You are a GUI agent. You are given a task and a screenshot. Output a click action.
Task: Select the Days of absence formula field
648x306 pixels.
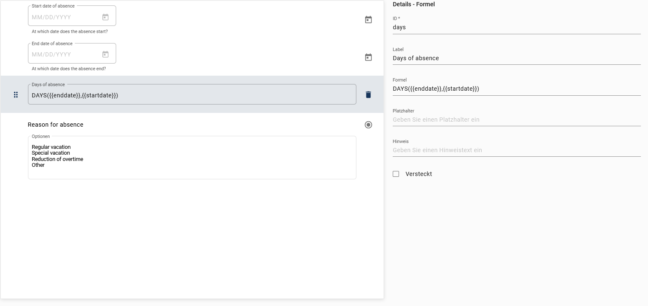pos(192,94)
